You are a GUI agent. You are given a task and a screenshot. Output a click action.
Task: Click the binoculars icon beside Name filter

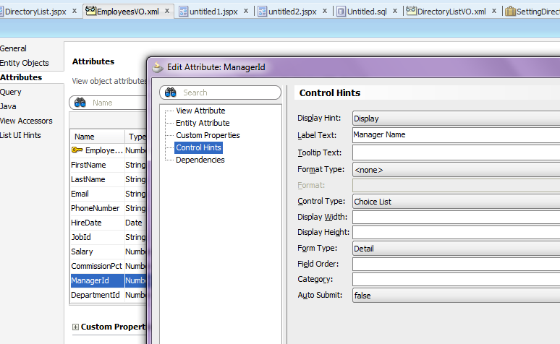pos(80,103)
